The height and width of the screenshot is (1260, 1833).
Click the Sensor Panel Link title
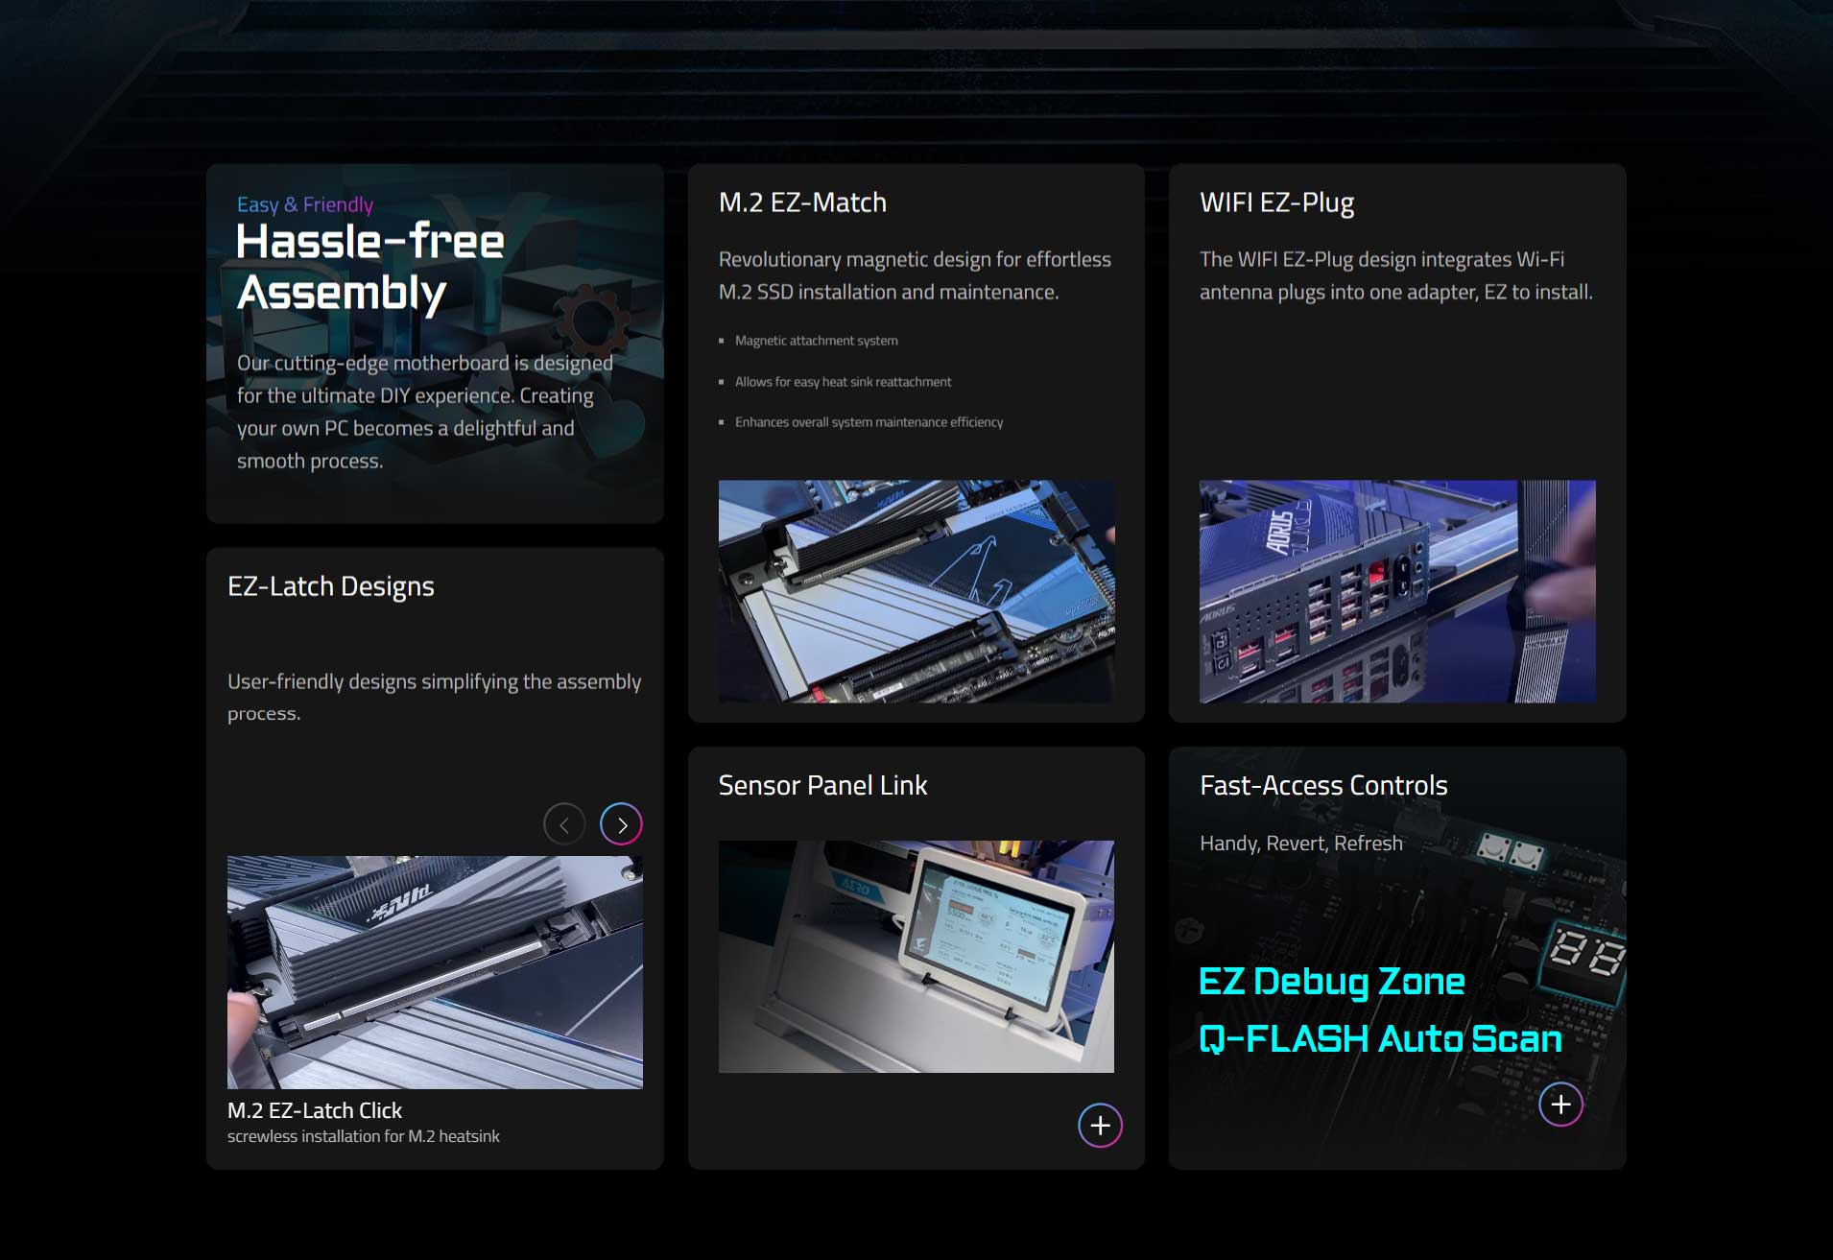(822, 785)
